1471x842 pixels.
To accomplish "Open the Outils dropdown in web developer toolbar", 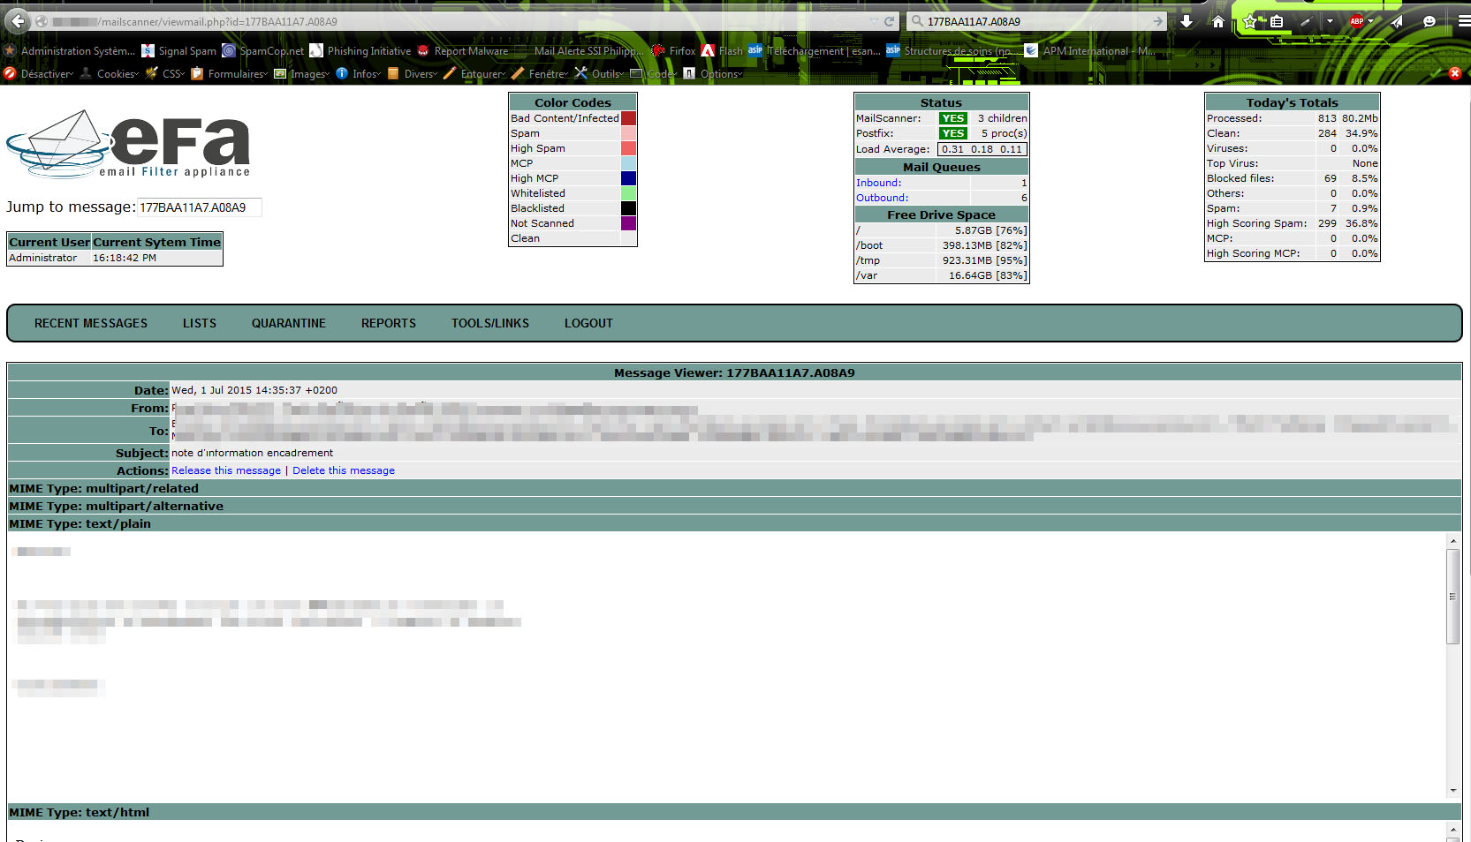I will [x=606, y=74].
